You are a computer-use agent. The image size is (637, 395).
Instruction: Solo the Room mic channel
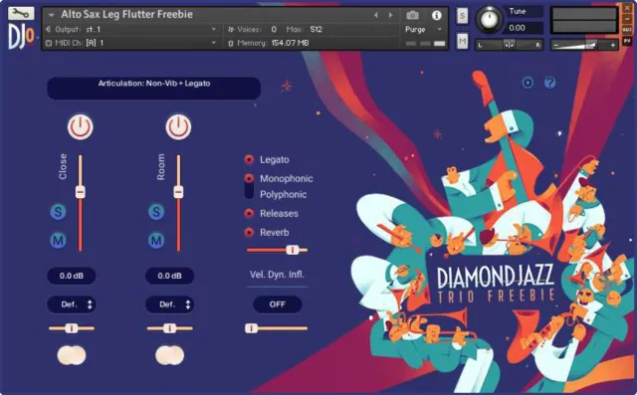pyautogui.click(x=156, y=212)
